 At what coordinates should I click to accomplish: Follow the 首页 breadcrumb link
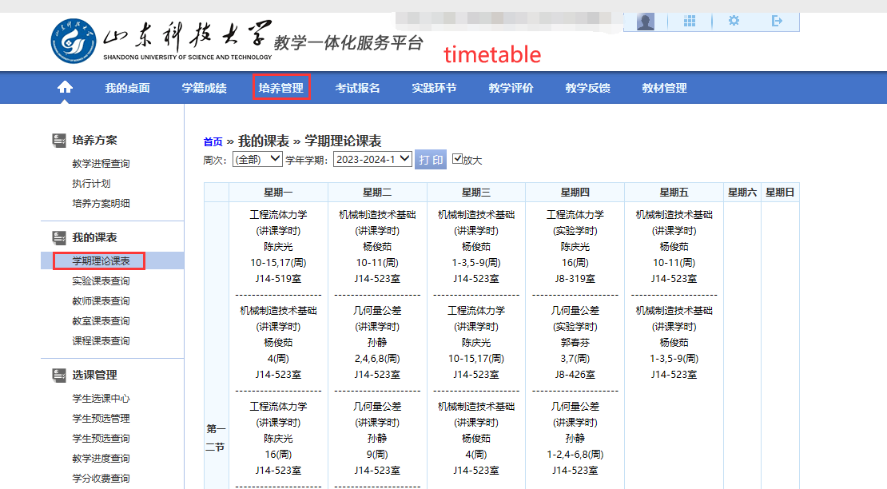[x=213, y=142]
